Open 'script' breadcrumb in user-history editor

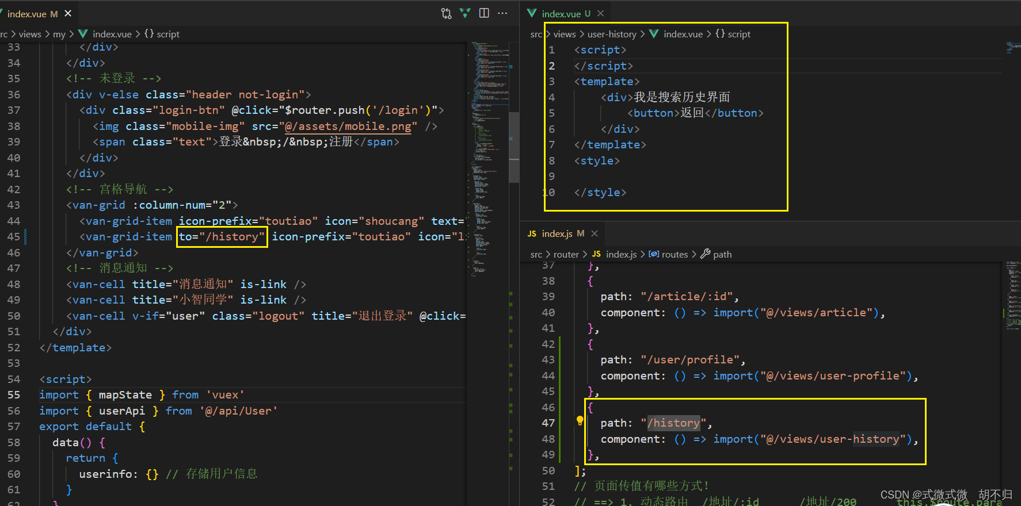[739, 34]
